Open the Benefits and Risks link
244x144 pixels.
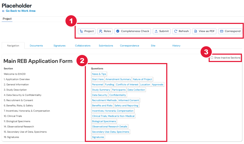point(102,106)
